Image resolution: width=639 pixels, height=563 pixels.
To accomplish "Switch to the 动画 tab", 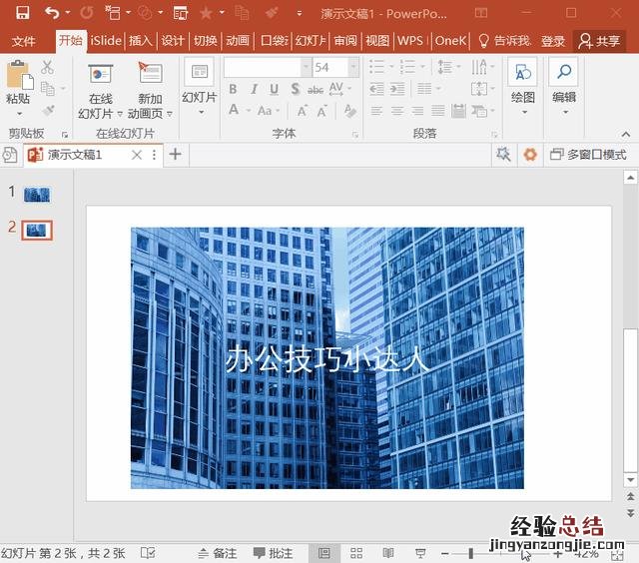I will (x=237, y=41).
